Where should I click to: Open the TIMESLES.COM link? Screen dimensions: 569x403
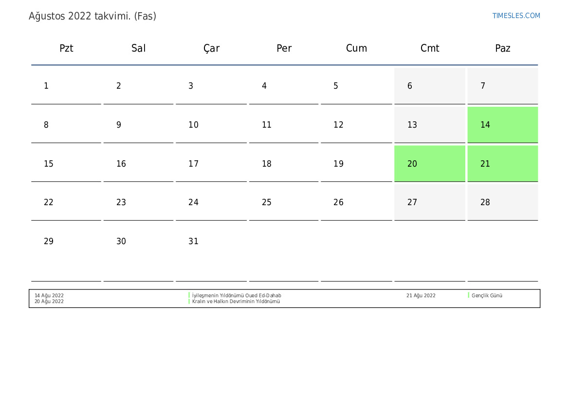pos(516,16)
